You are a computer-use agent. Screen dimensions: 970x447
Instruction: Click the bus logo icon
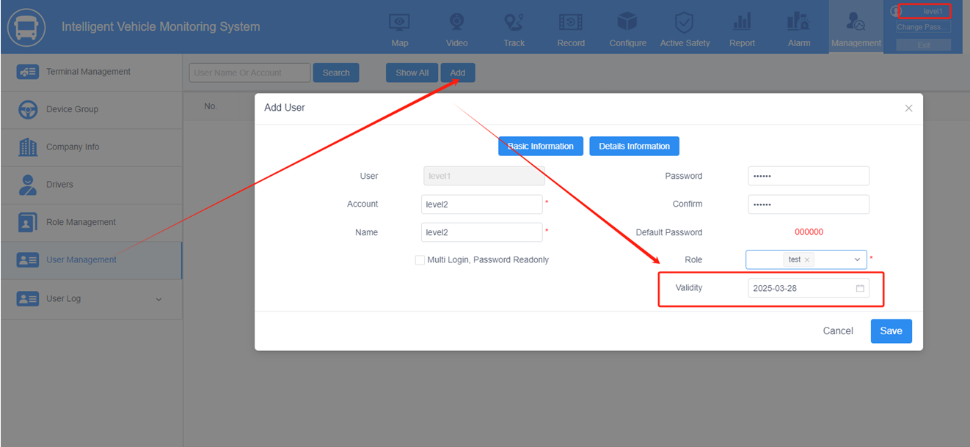click(x=26, y=27)
